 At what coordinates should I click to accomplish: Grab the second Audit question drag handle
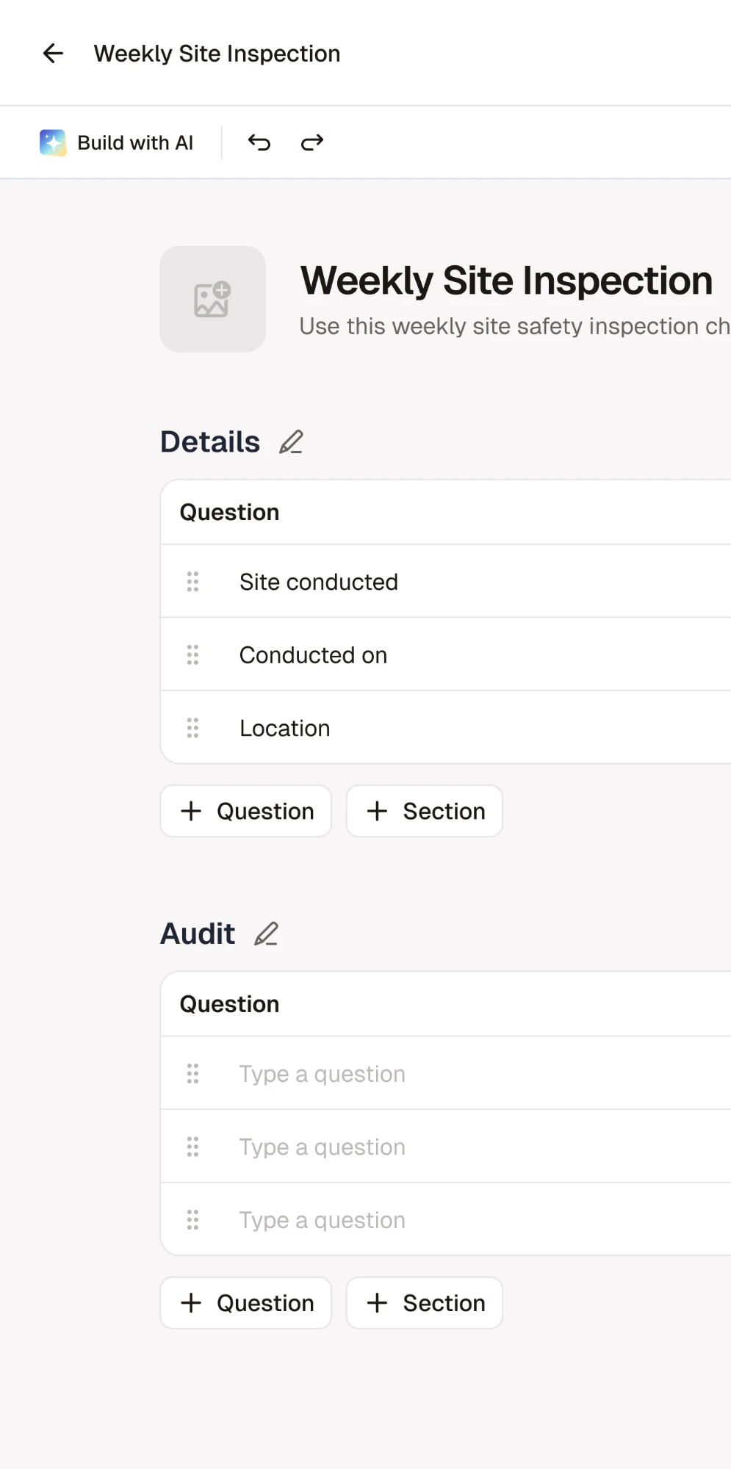coord(192,1147)
